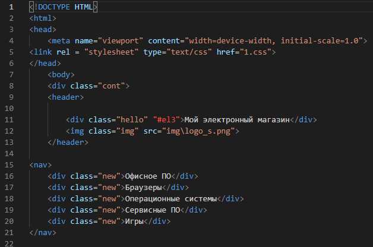Screen dimensions: 373x247
Task: Click the "stylesheet" value
Action: [111, 52]
